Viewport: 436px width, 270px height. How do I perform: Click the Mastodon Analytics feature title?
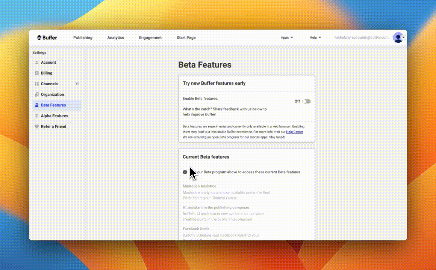(x=199, y=186)
